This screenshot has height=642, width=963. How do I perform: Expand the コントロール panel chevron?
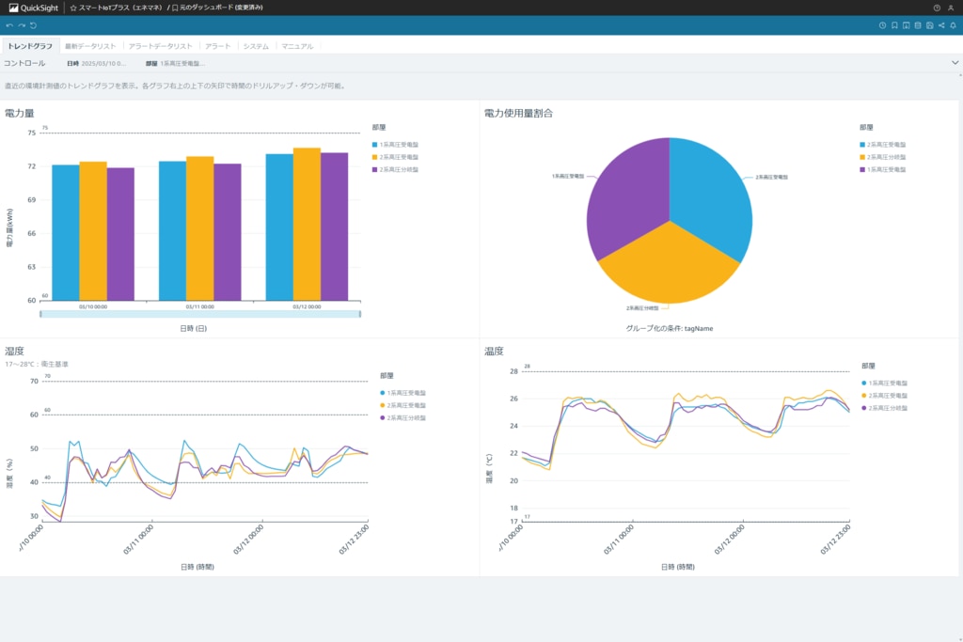(955, 63)
